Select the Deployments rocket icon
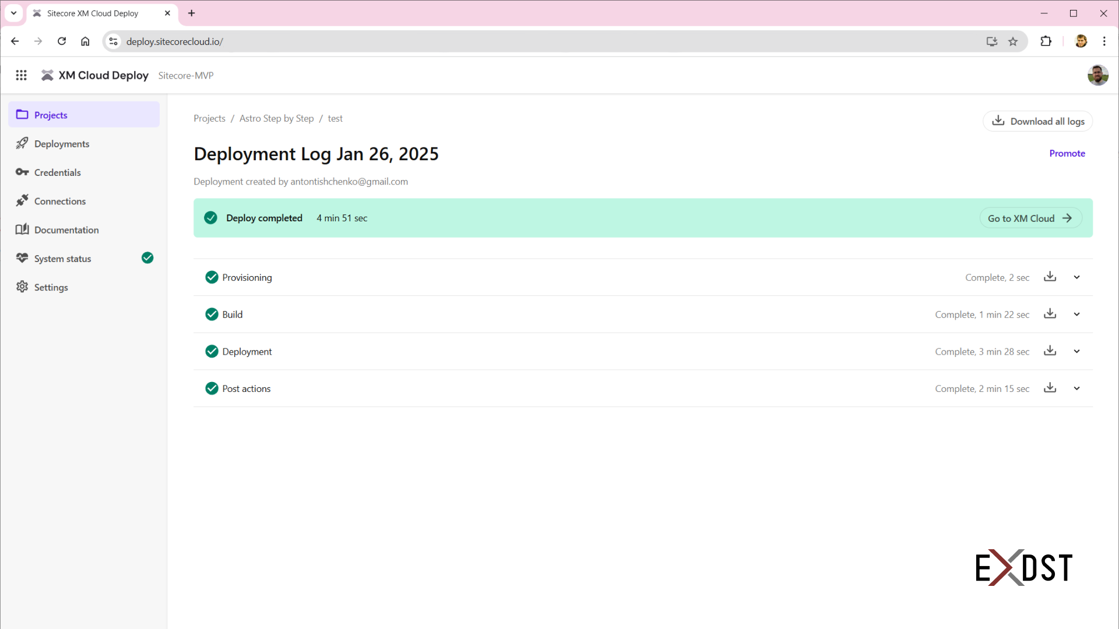Viewport: 1119px width, 629px height. pos(22,143)
